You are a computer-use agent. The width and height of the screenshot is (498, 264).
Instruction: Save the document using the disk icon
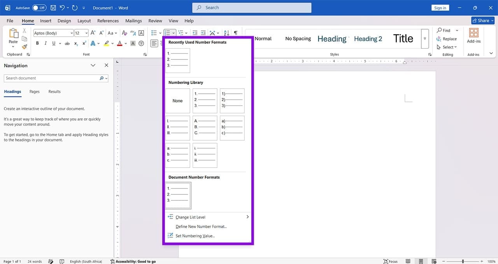click(53, 8)
